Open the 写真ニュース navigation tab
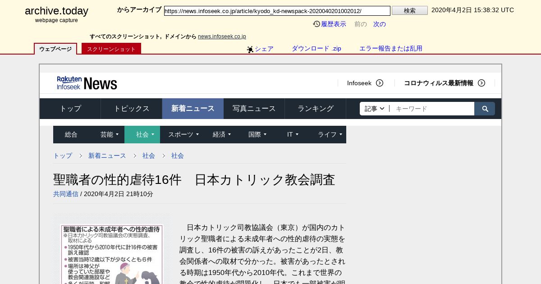Image resolution: width=541 pixels, height=284 pixels. point(254,109)
